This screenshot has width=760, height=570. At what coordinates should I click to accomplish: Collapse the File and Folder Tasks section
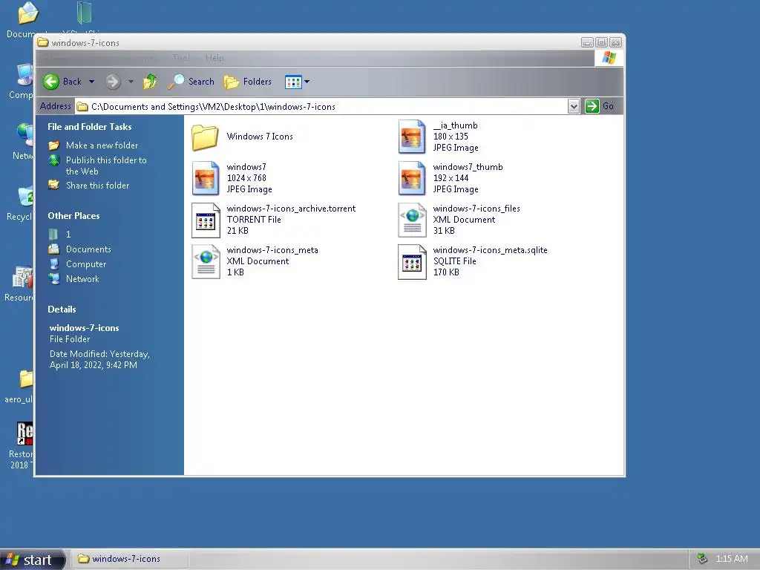pos(90,126)
